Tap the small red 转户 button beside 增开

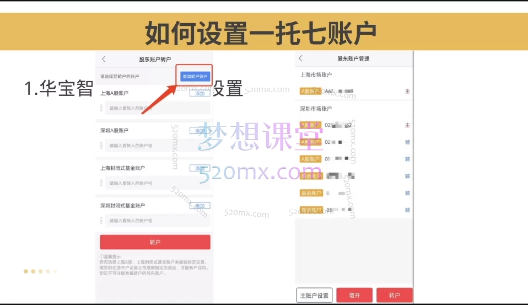pyautogui.click(x=394, y=295)
